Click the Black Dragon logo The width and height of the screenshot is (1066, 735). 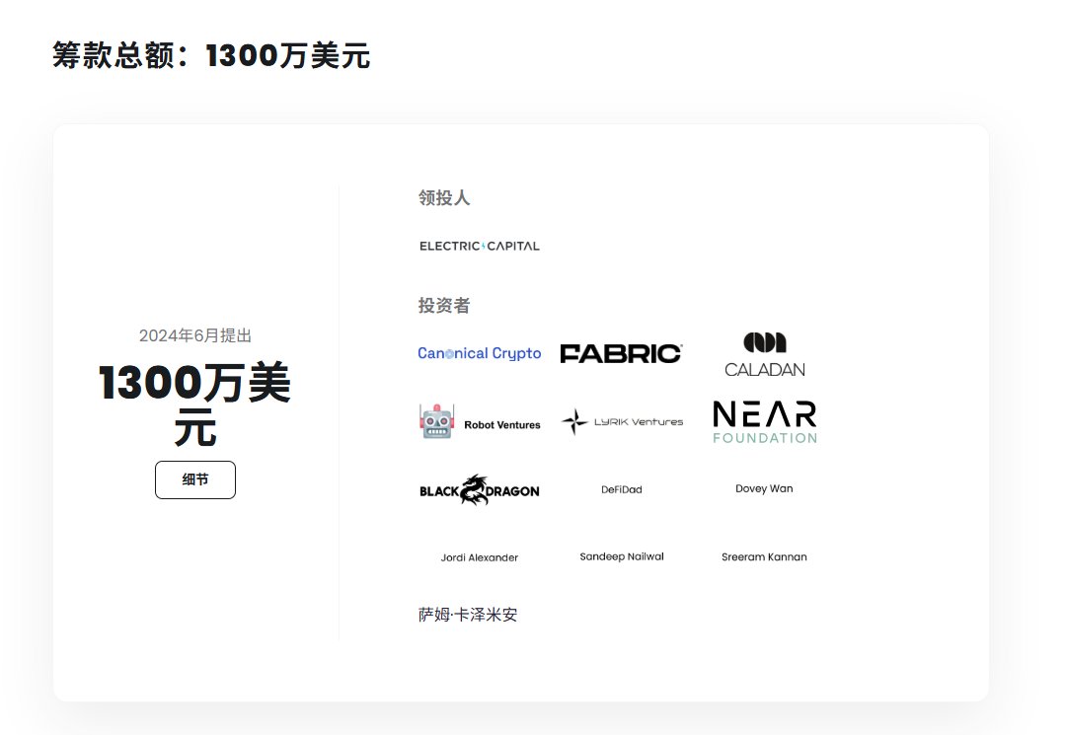[x=480, y=489]
